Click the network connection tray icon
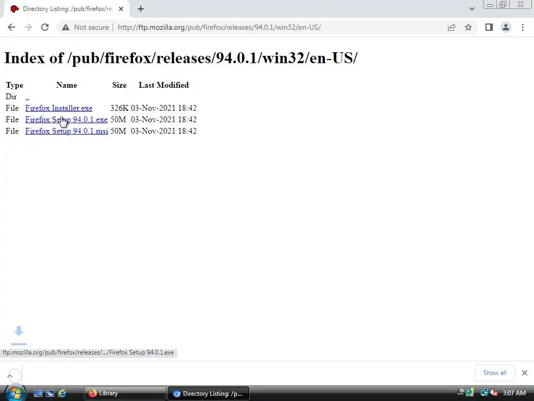The width and height of the screenshot is (534, 401). click(484, 393)
